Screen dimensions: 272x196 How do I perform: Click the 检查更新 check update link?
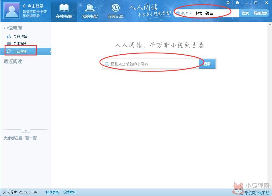click(53, 192)
